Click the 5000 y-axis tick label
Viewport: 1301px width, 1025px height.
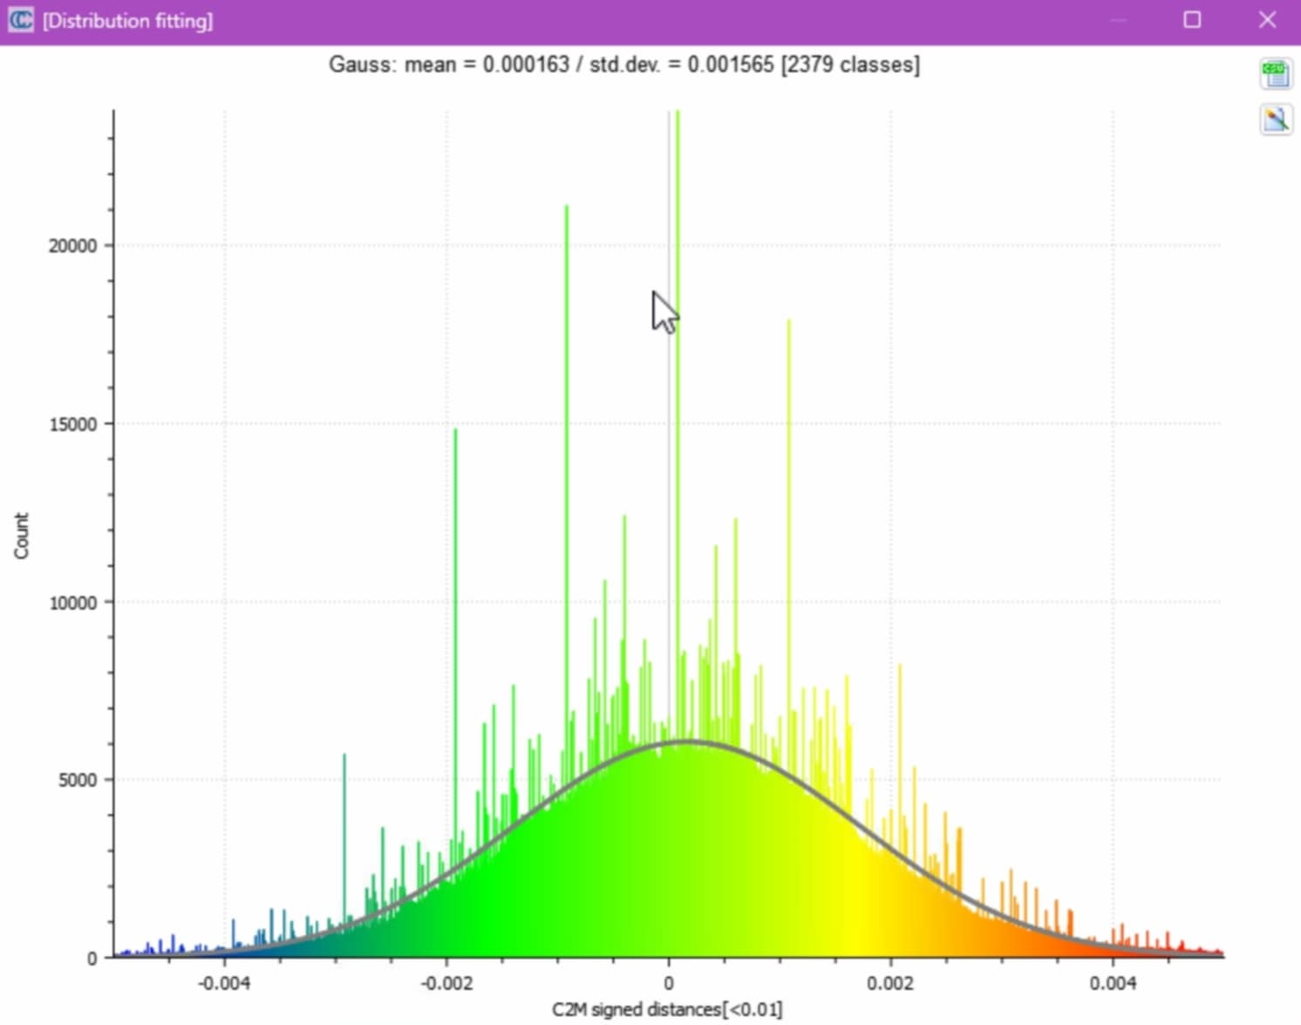pyautogui.click(x=78, y=781)
